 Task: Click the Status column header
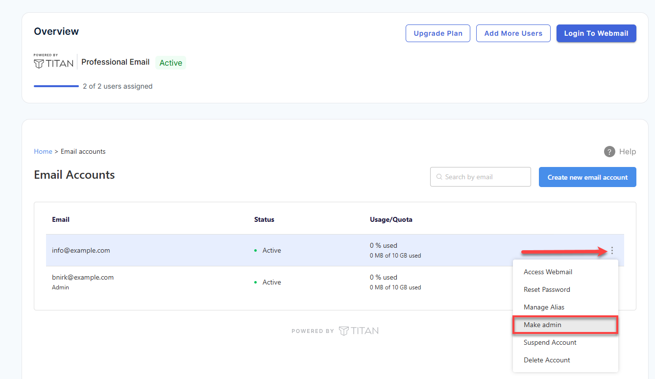point(264,219)
